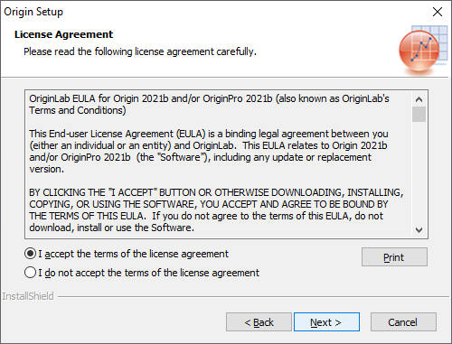Click the 'This End-user License Agreement' paragraph
This screenshot has width=452, height=344.
(209, 152)
